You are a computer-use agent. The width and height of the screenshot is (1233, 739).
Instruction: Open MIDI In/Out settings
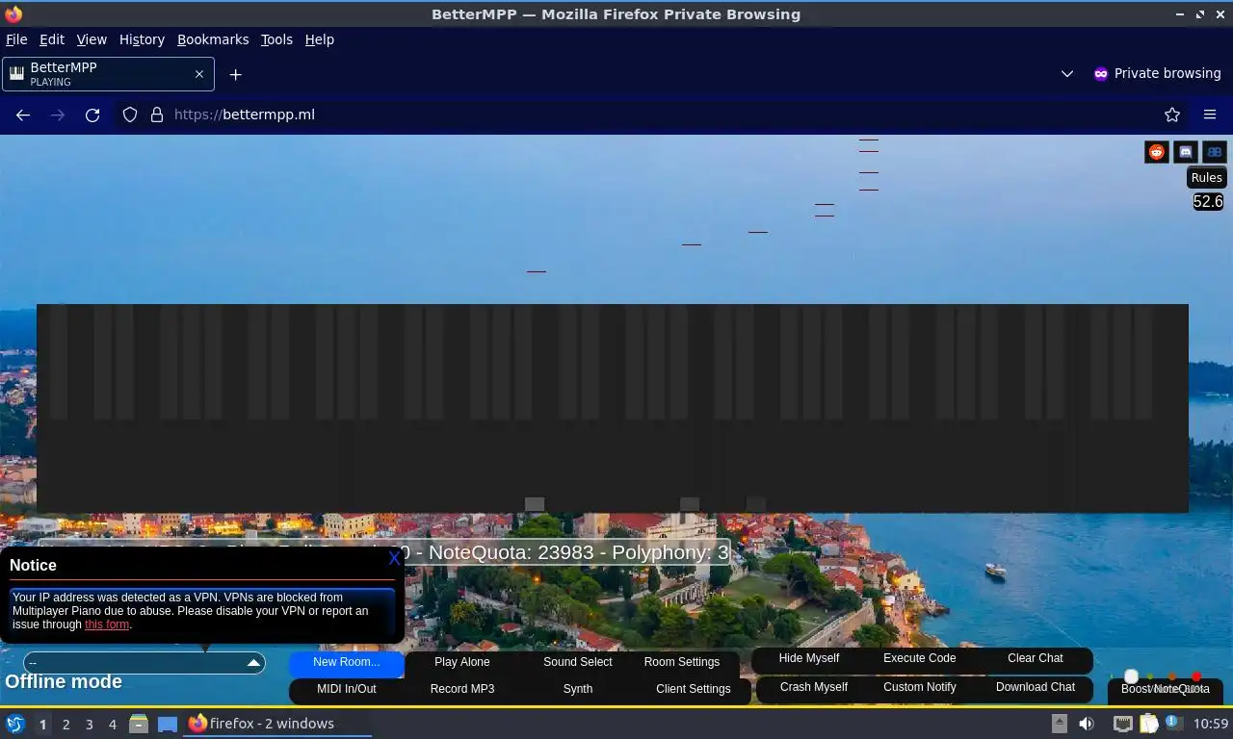tap(347, 689)
